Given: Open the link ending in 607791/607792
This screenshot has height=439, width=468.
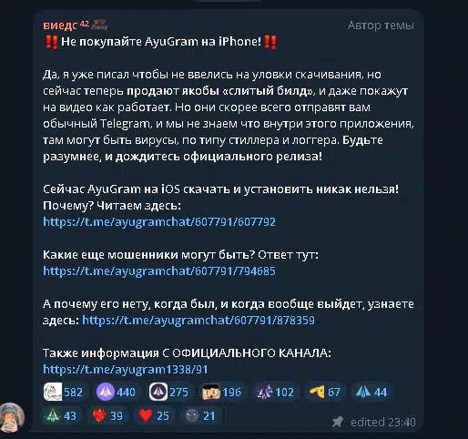Looking at the screenshot, I should [x=159, y=221].
